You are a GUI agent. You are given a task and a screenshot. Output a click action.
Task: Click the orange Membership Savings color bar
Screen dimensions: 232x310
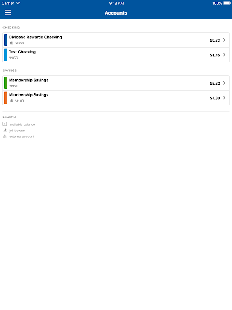[x=5, y=97]
